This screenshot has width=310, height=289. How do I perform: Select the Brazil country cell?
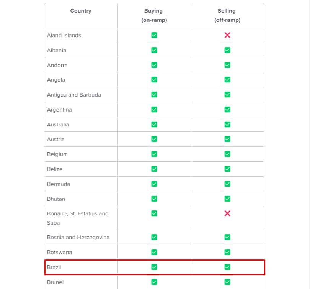click(x=54, y=267)
